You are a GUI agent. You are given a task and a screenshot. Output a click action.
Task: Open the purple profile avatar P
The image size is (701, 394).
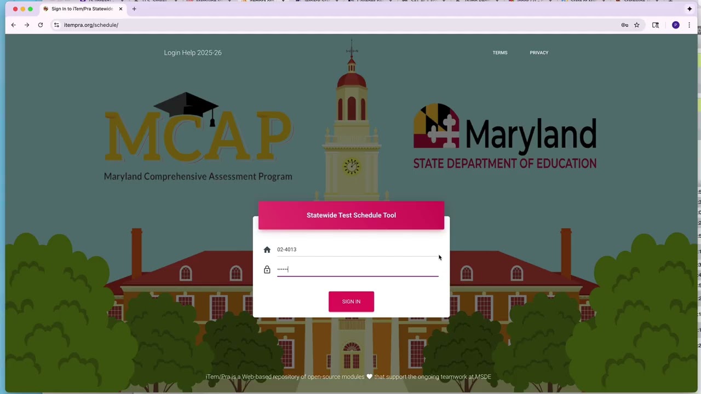[x=676, y=25]
